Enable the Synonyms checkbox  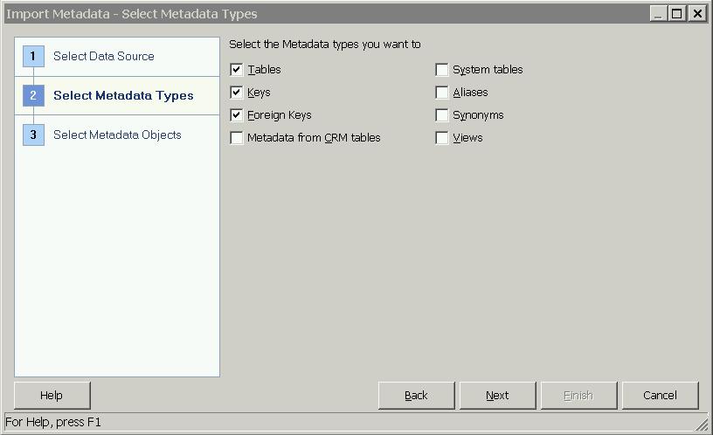pyautogui.click(x=442, y=115)
